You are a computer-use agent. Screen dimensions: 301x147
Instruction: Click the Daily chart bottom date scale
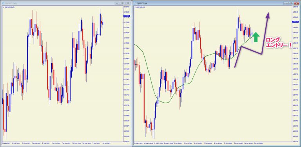[x=62, y=143]
